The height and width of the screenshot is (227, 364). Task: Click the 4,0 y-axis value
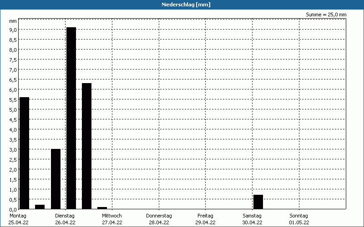point(13,129)
